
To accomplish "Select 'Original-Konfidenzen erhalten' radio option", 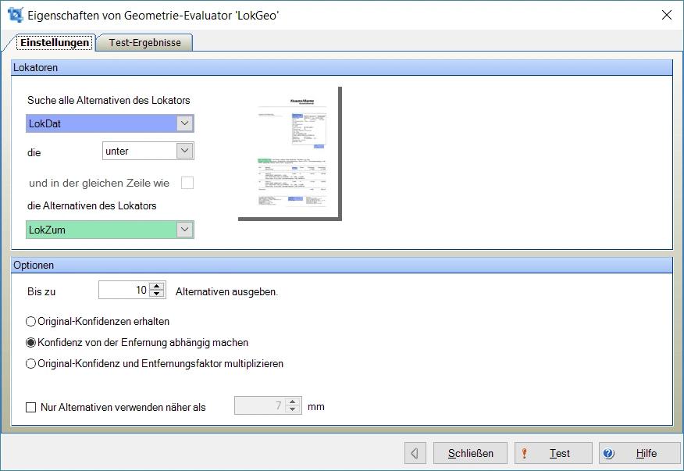I will point(31,321).
